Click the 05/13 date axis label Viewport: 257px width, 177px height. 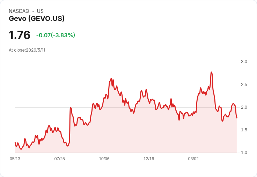(x=15, y=159)
